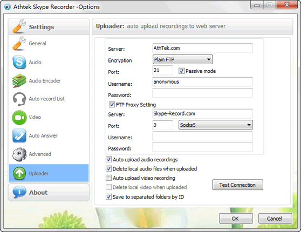Click the empty proxy Password field

[x=202, y=147]
